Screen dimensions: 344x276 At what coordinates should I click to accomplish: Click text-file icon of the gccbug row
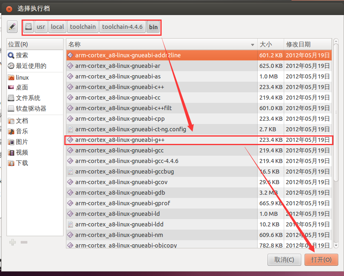[70, 172]
